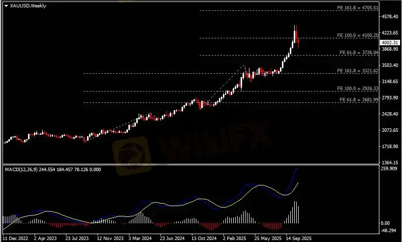Image resolution: width=402 pixels, height=242 pixels.
Task: Click the 2073.65 price axis value
Action: pyautogui.click(x=390, y=130)
